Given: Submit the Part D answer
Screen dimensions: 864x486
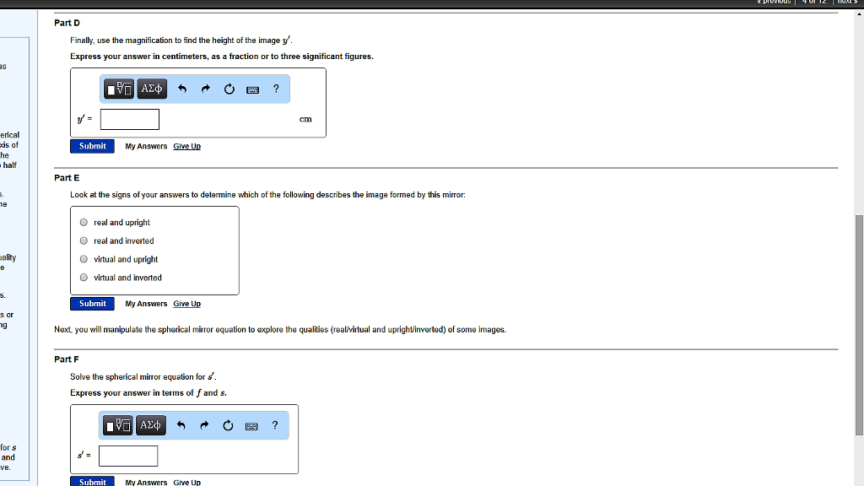Looking at the screenshot, I should tap(92, 145).
